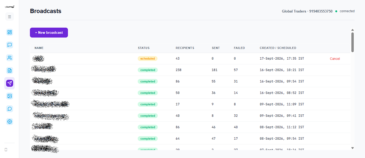Click the + New broadcast button
The image size is (365, 158).
pos(49,32)
